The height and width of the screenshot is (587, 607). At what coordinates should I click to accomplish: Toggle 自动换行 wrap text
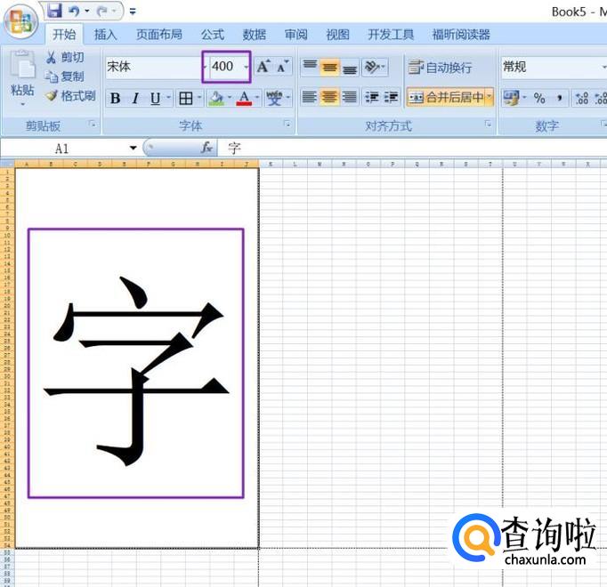(x=441, y=68)
